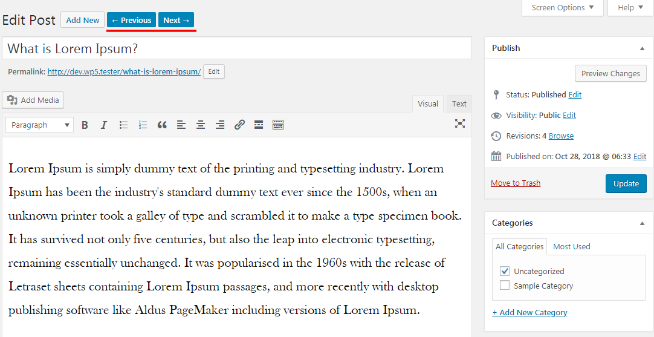Click the Lorem Ipsum editor body text
Image resolution: width=654 pixels, height=337 pixels.
click(235, 240)
